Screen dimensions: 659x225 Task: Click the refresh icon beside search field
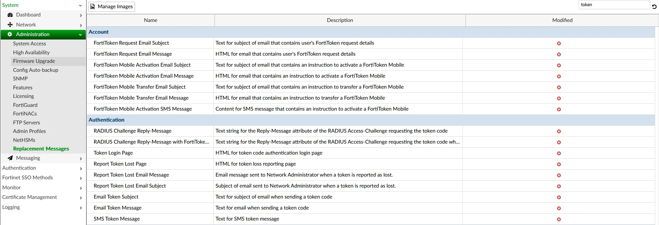[654, 7]
